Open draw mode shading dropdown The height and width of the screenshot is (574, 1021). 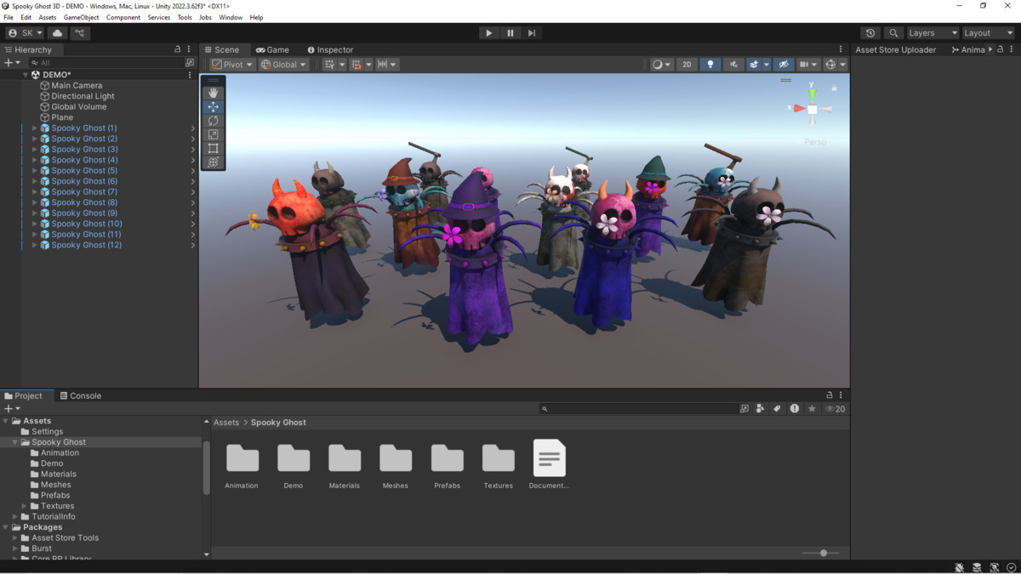(x=661, y=65)
